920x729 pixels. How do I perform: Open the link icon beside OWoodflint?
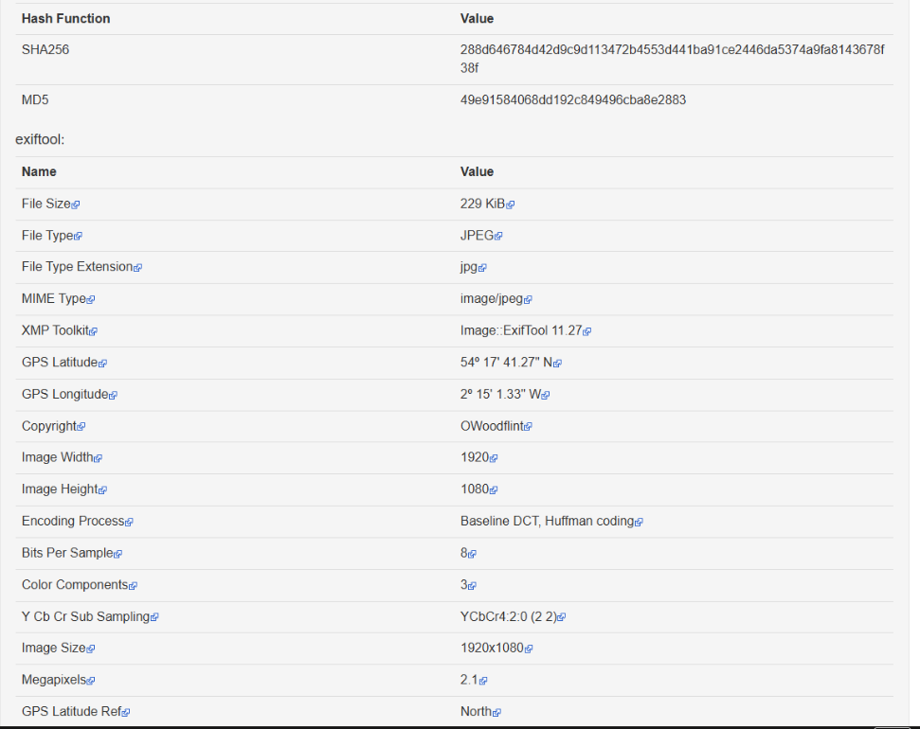(529, 427)
